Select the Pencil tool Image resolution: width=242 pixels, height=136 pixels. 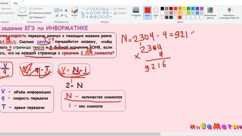[56, 10]
